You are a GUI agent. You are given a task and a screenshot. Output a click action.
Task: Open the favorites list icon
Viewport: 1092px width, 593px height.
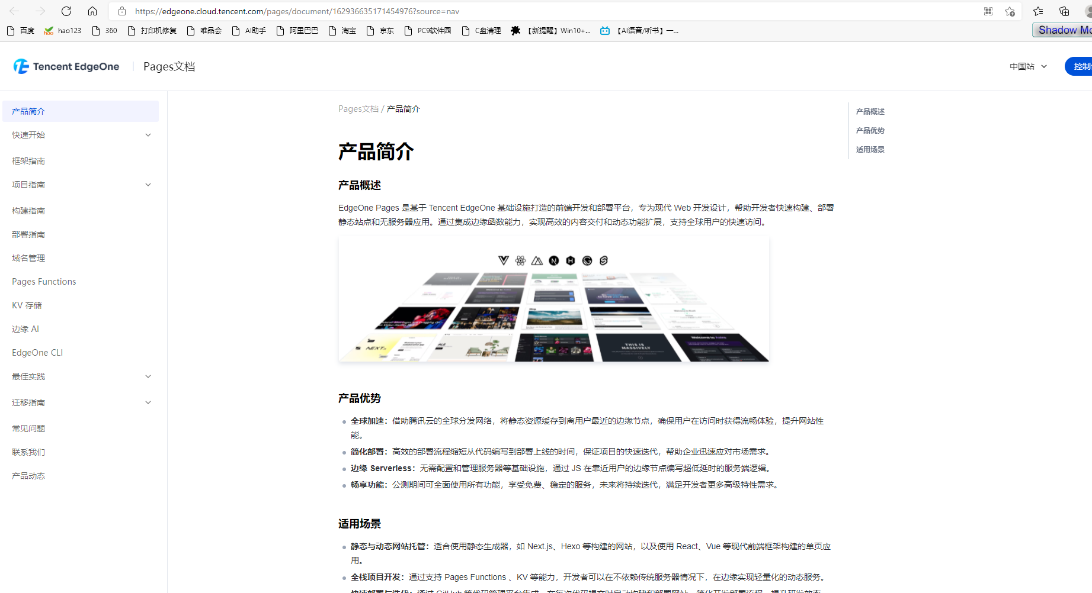coord(1038,11)
